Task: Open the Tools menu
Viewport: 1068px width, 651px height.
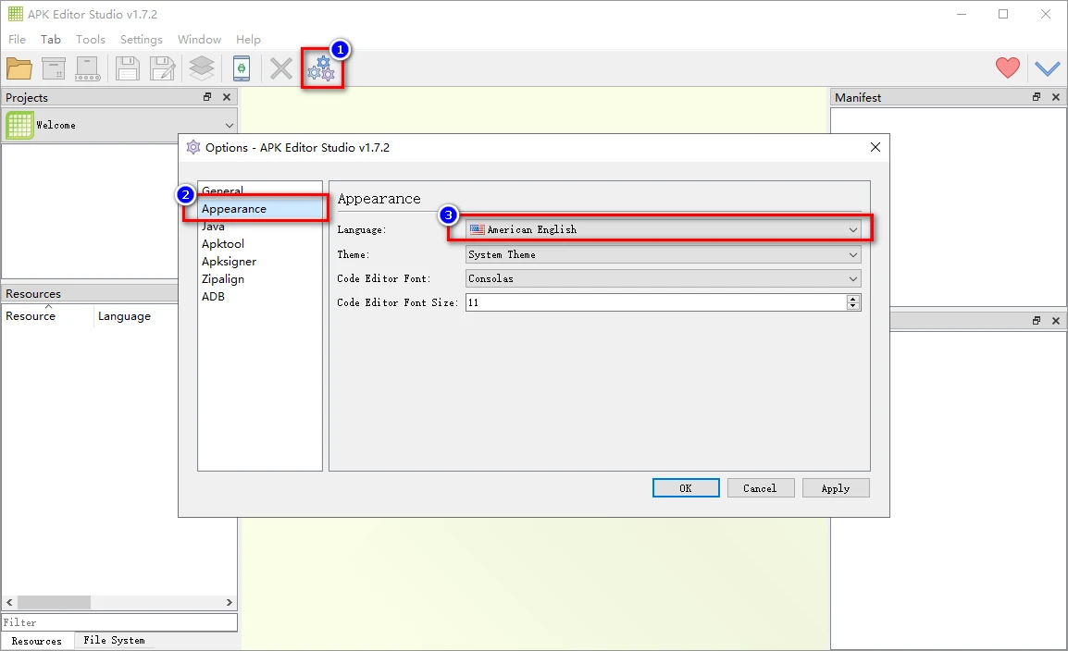Action: pyautogui.click(x=90, y=40)
